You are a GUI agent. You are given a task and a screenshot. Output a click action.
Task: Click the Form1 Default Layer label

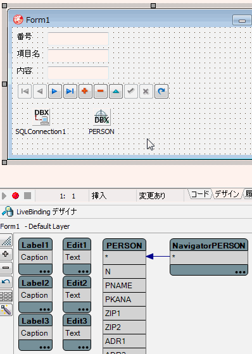[35, 226]
